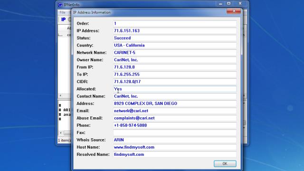Click the Allocated field showing Yes
Image resolution: width=304 pixels, height=171 pixels.
(175, 89)
